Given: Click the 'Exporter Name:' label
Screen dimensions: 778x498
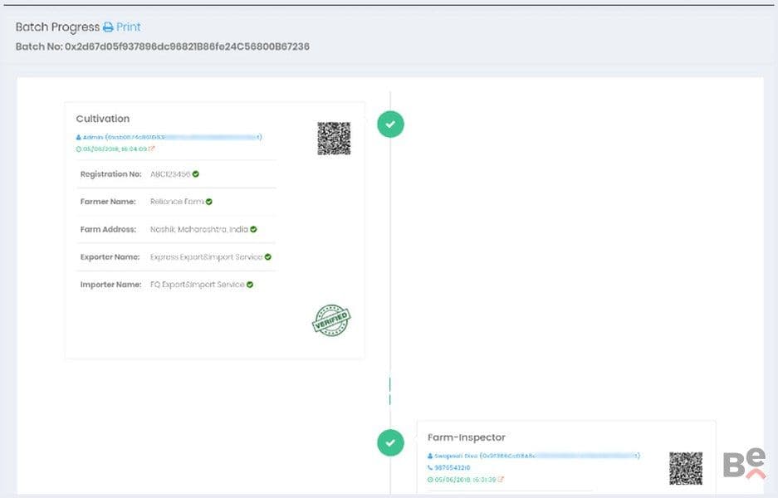Looking at the screenshot, I should 110,257.
